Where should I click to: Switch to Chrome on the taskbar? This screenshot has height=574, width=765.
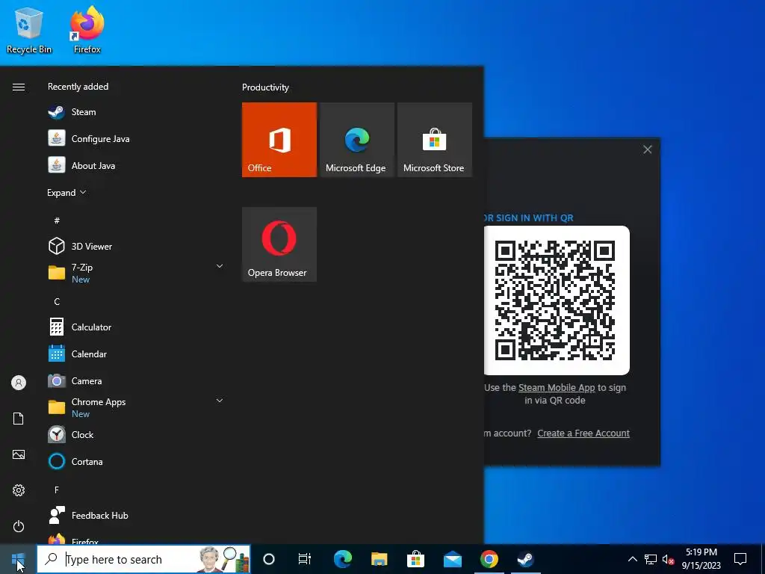coord(489,559)
